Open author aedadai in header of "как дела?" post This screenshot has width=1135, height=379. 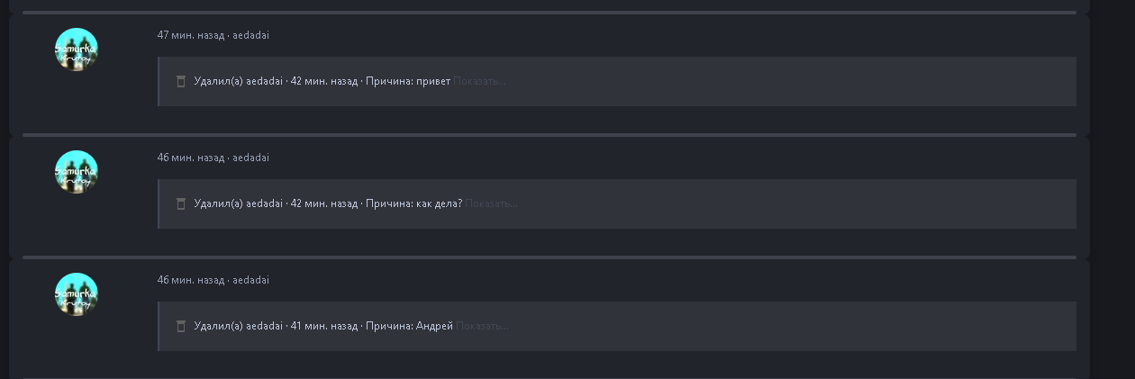[x=251, y=158]
